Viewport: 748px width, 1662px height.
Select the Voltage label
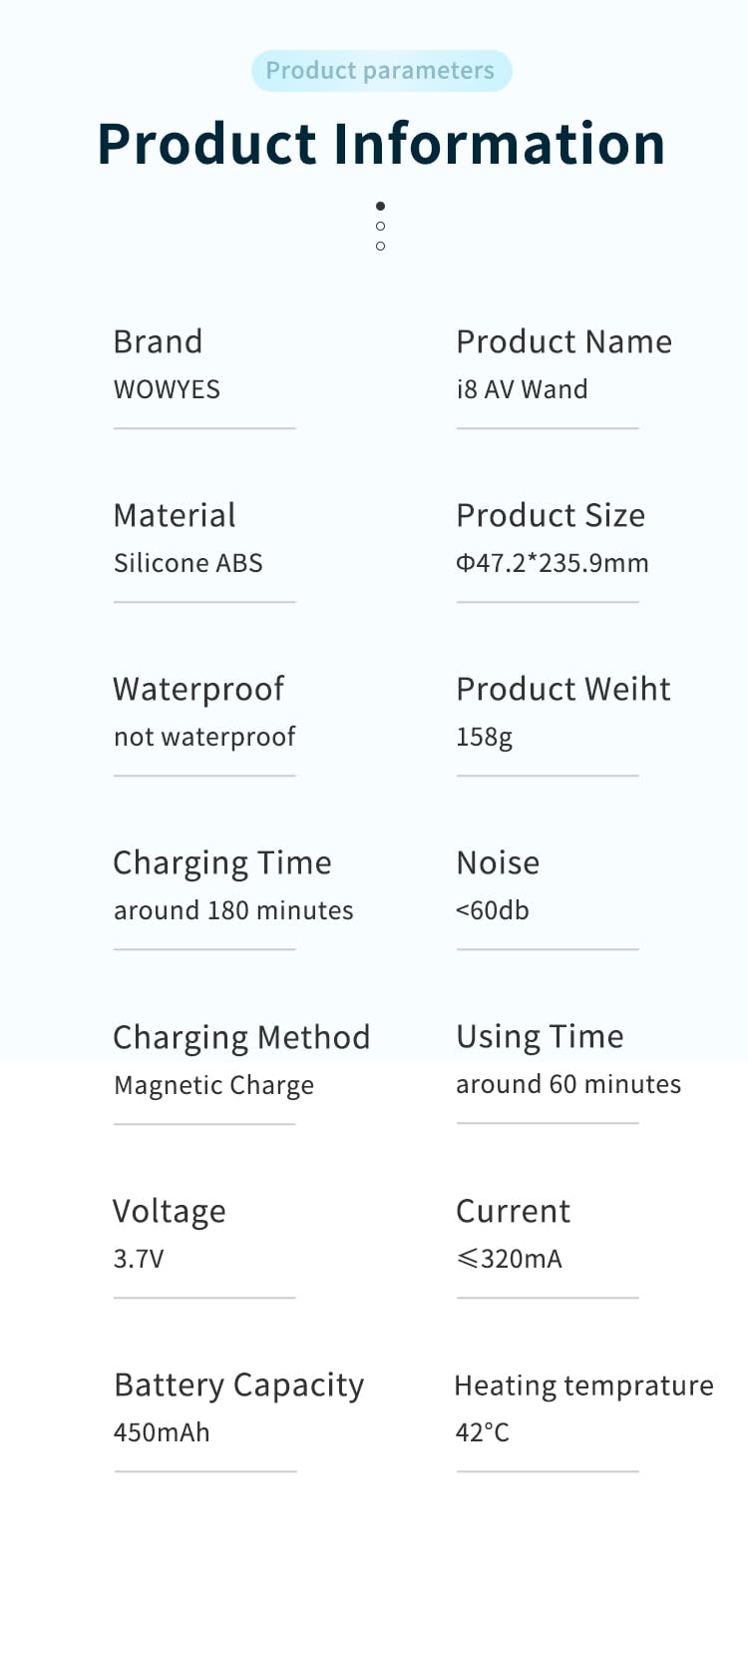(170, 1211)
